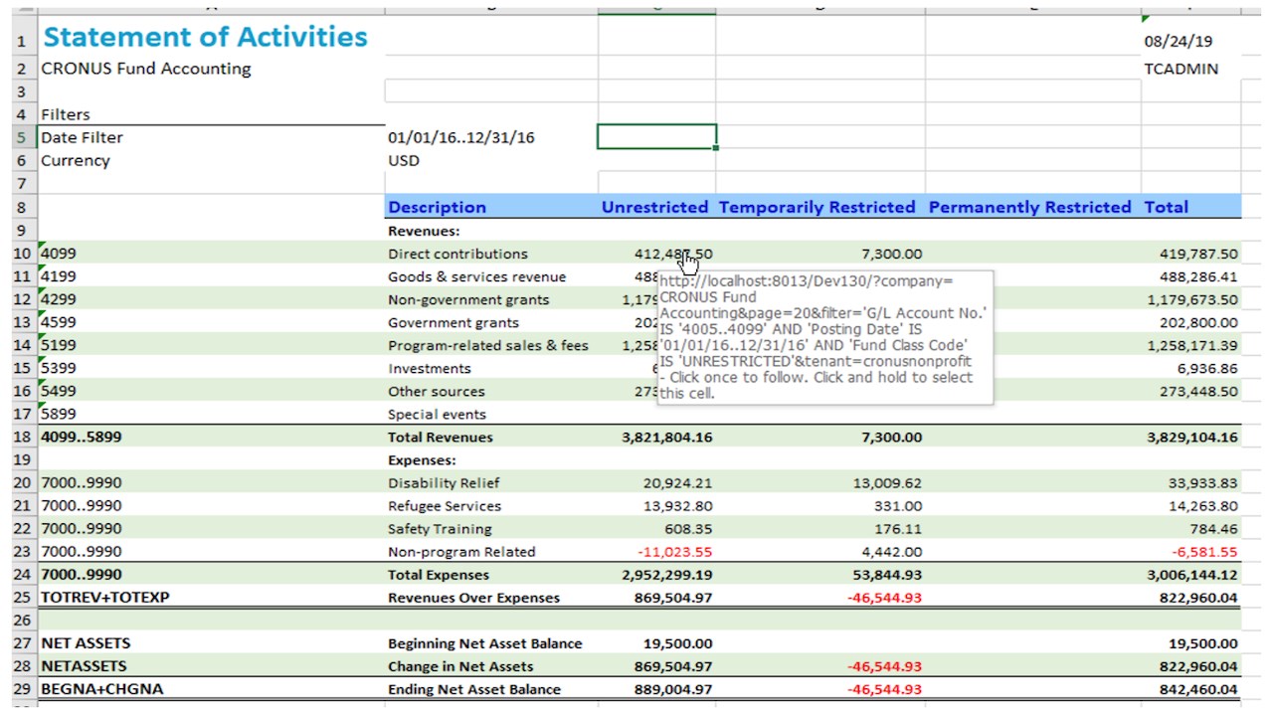Click Direct contributions total "419,787.50"

1198,254
